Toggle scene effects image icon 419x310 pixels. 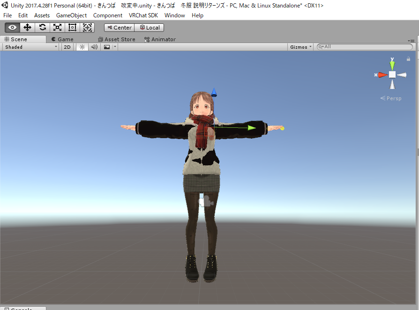pos(107,47)
